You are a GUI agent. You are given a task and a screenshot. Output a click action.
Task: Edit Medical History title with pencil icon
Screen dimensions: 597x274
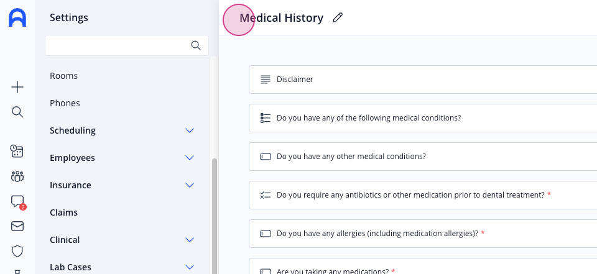point(338,17)
